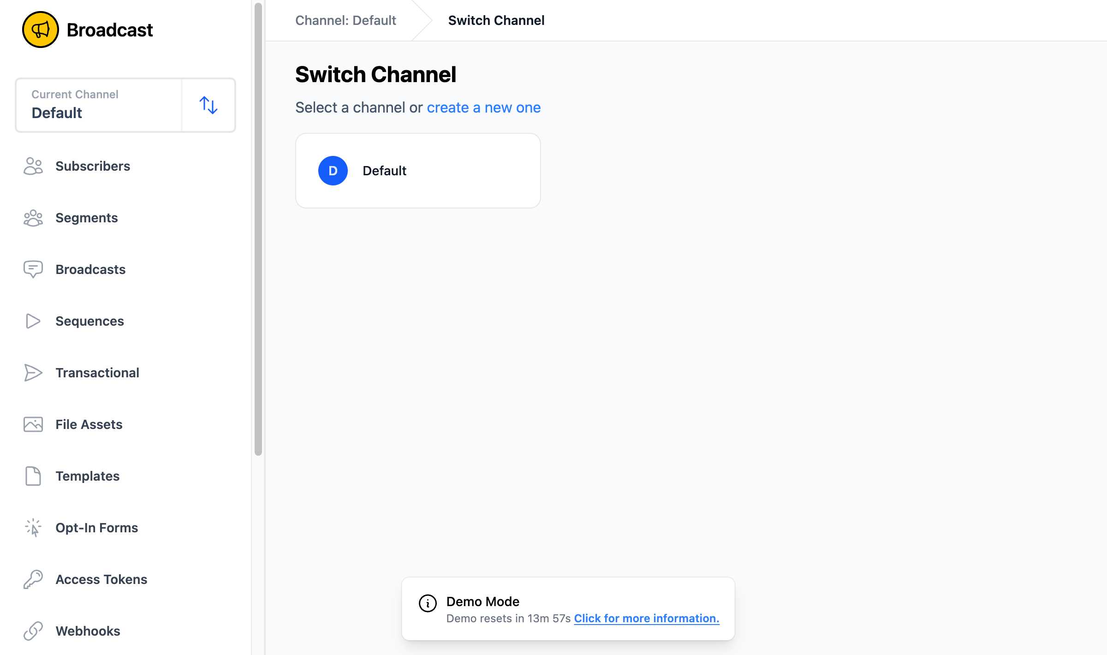1107x655 pixels.
Task: Open the Templates page
Action: (x=88, y=476)
